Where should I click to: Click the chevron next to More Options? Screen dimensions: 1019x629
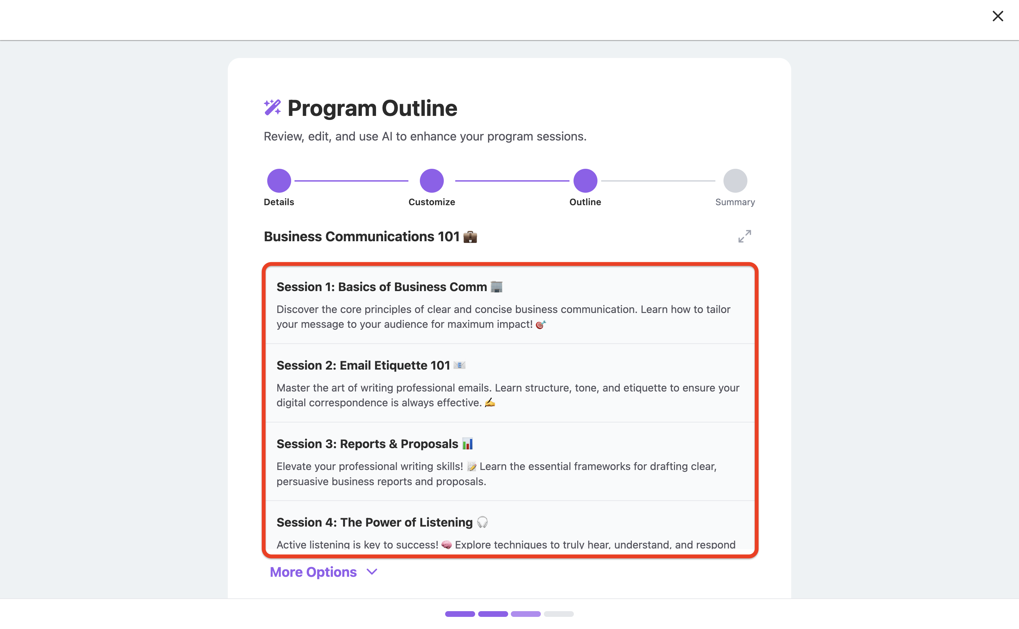pyautogui.click(x=372, y=572)
